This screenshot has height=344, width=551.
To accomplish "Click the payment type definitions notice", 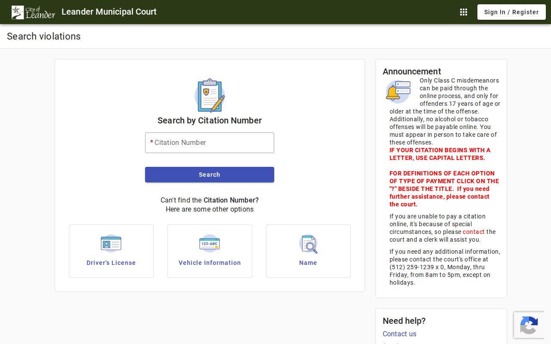I will [x=444, y=189].
